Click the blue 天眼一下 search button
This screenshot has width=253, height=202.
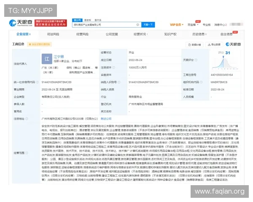click(148, 25)
